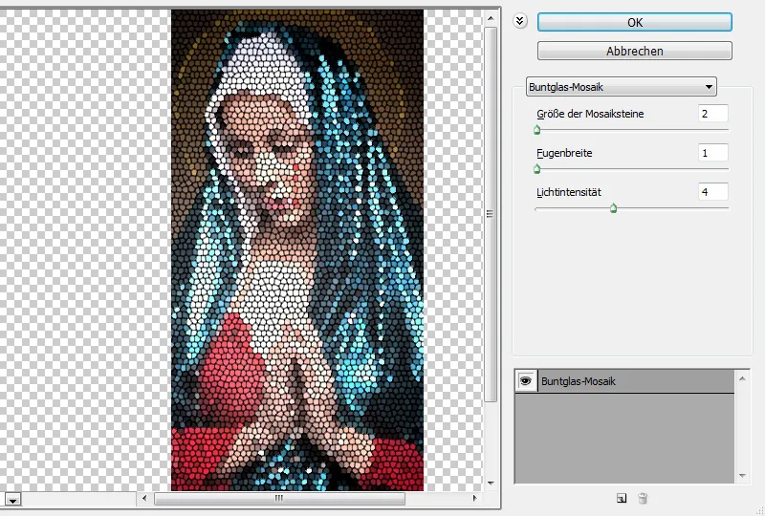The width and height of the screenshot is (765, 516).
Task: Click the Lichtintensität slider handle
Action: 613,208
